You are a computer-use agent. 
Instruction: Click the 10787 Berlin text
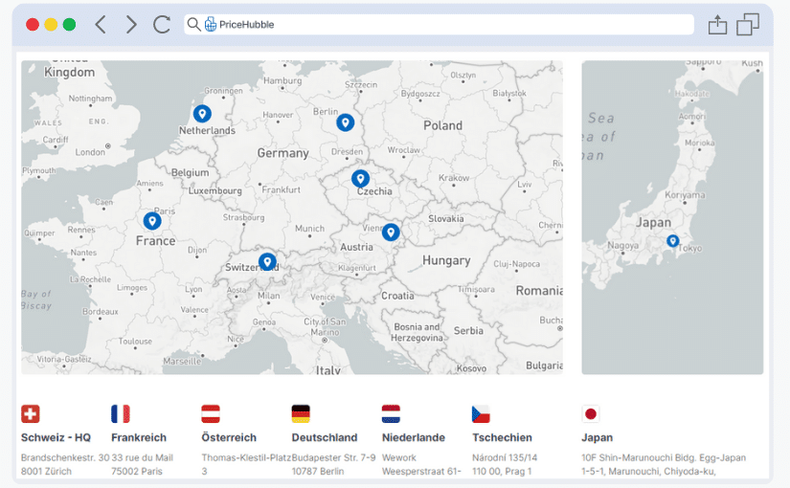click(x=318, y=472)
